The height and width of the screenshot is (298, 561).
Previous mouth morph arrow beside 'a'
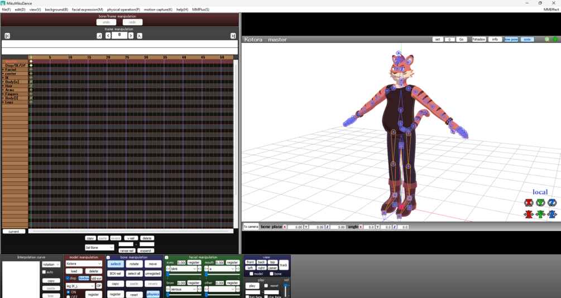[207, 268]
